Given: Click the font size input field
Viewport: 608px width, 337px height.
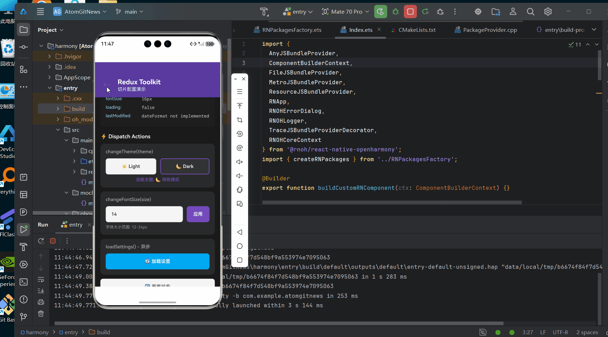Looking at the screenshot, I should (x=144, y=214).
